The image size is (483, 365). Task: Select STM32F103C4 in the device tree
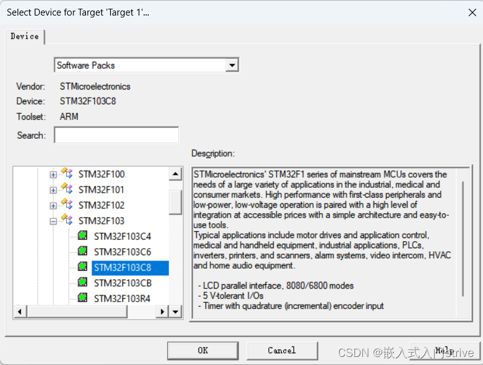point(123,236)
